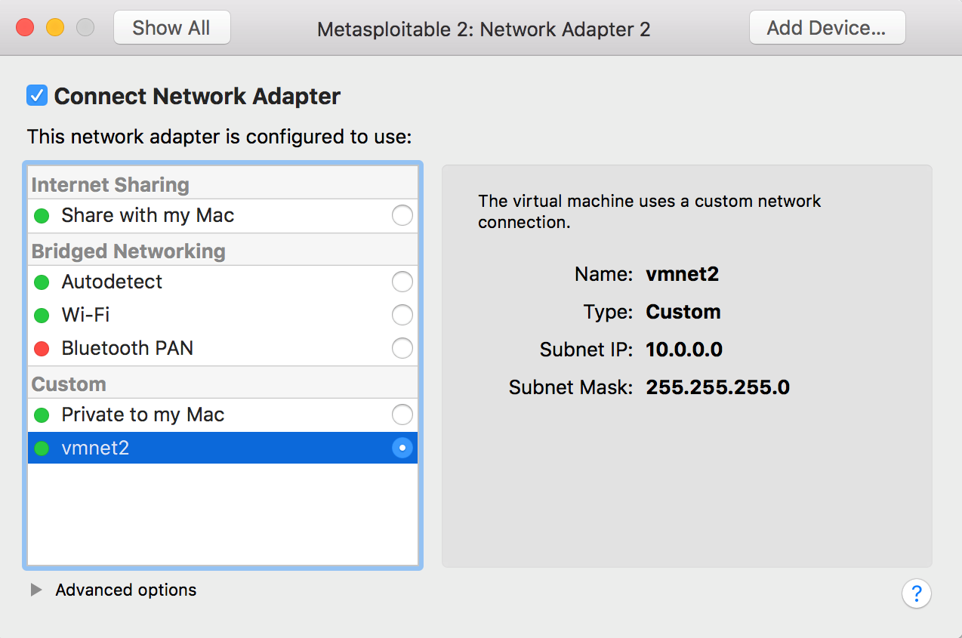
Task: Click the "Private to my Mac" list row text
Action: pyautogui.click(x=143, y=415)
